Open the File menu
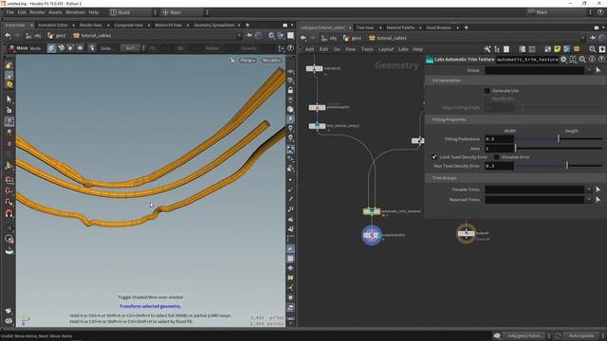The width and height of the screenshot is (607, 341). (9, 12)
